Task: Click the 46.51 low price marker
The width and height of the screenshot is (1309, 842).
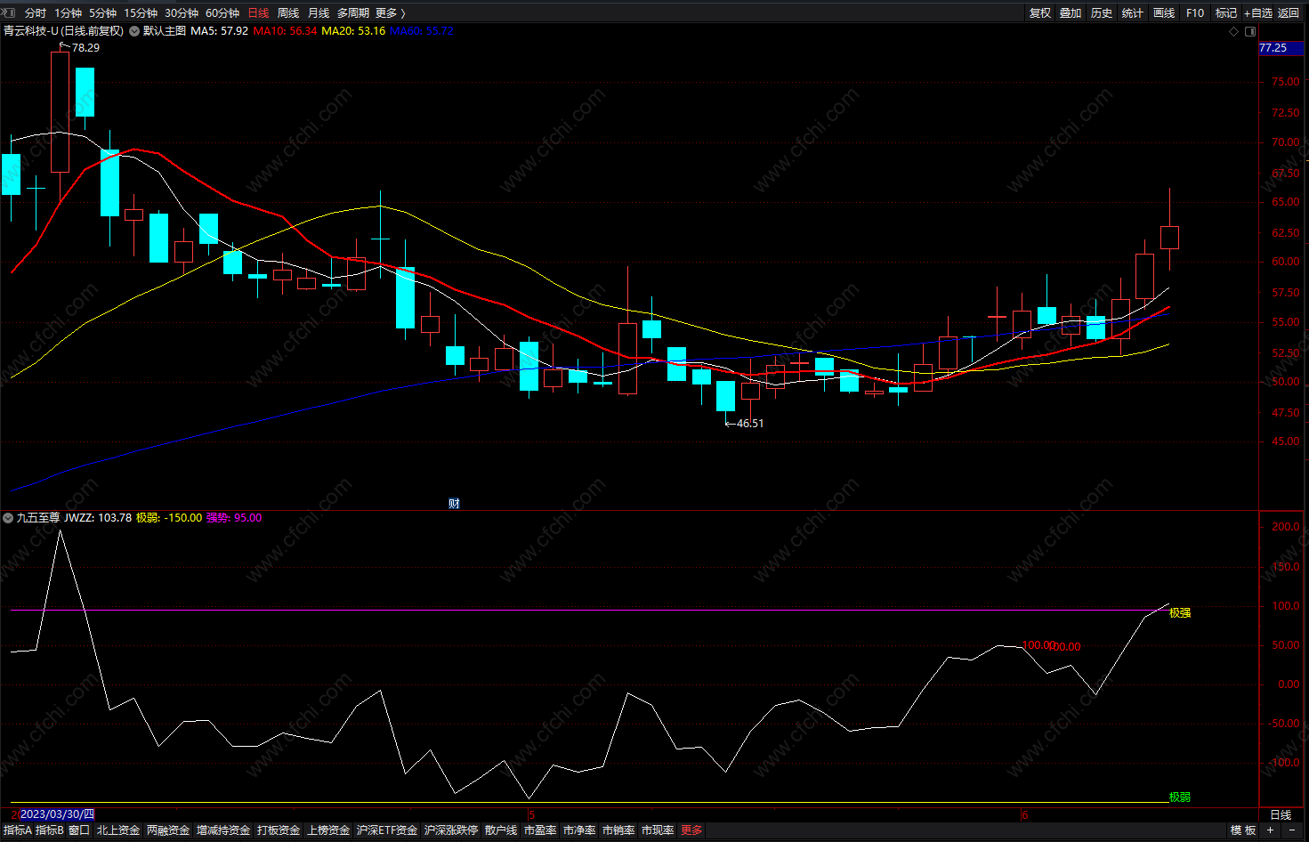Action: pyautogui.click(x=750, y=424)
